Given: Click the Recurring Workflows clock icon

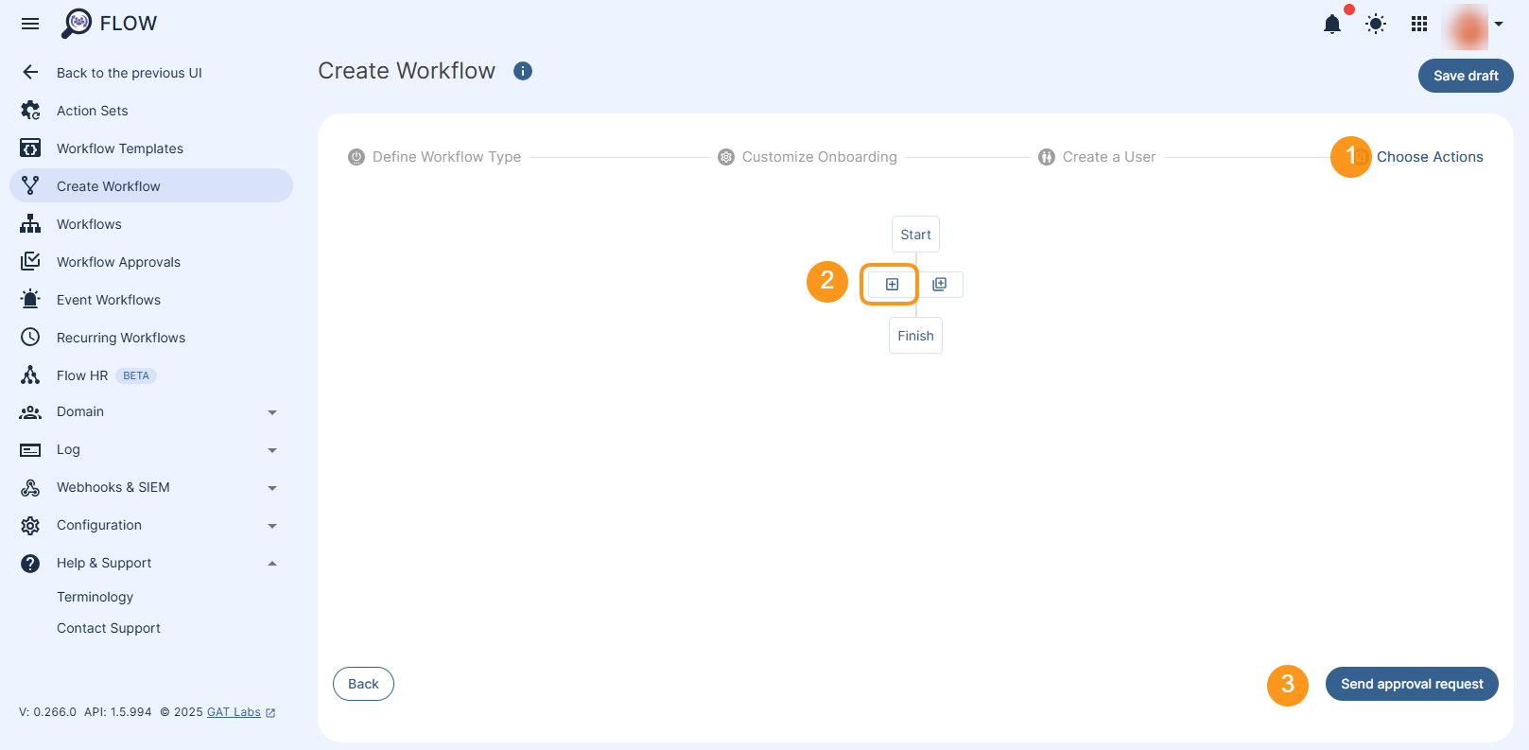Looking at the screenshot, I should [x=30, y=337].
